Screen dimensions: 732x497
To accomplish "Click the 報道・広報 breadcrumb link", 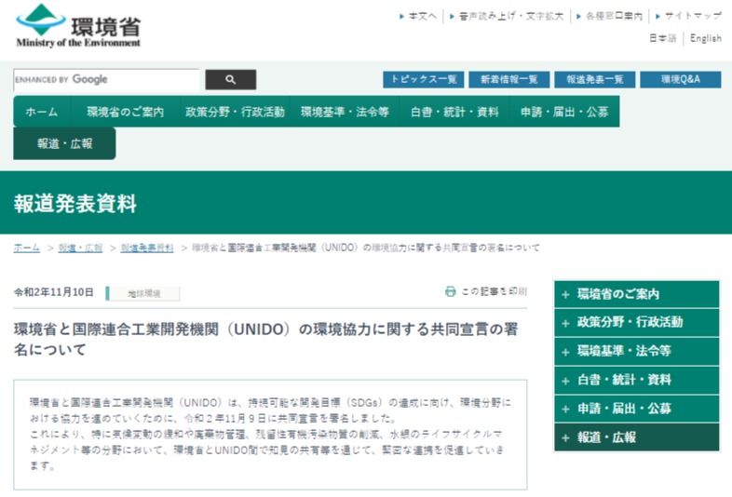I will tap(80, 248).
